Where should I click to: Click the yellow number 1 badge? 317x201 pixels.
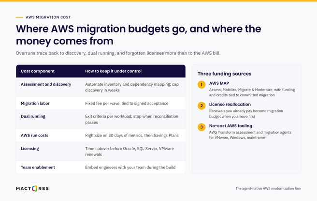202,85
